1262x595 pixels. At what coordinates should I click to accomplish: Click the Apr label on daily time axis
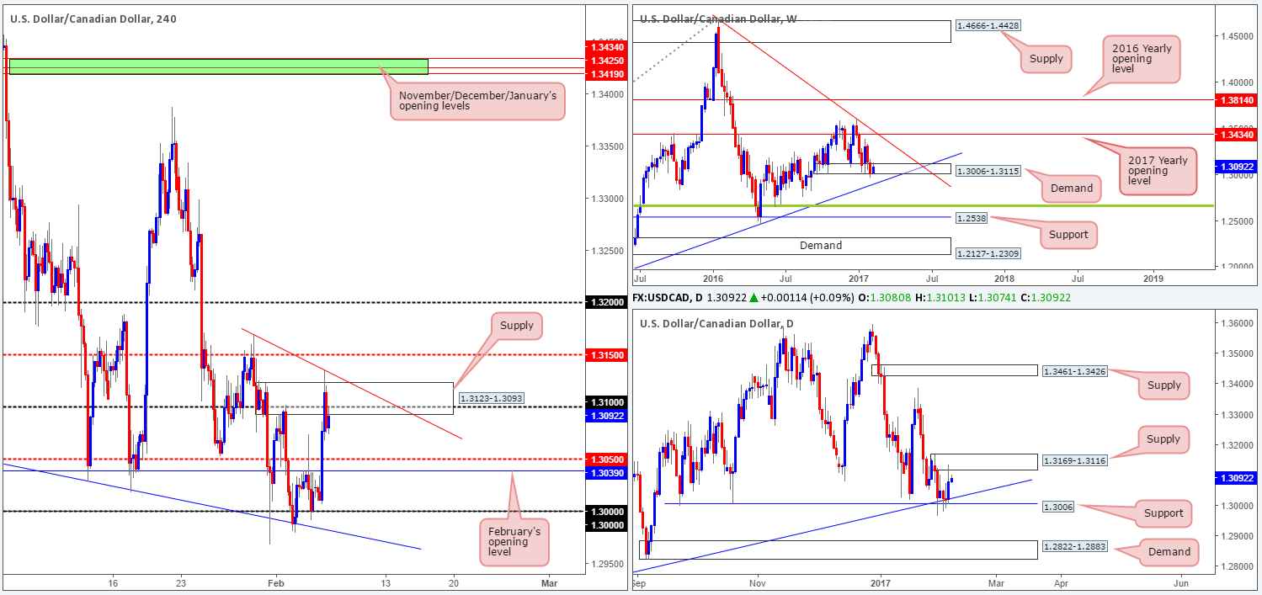tap(1061, 582)
